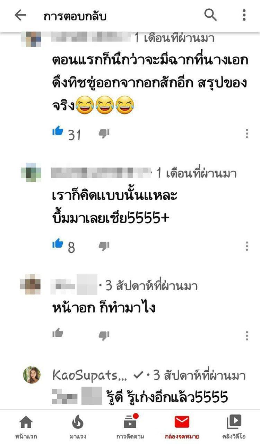Like the "หน้าอก ก็ทำมาไง" comment
Image resolution: width=260 pixels, height=444 pixels.
[x=58, y=333]
